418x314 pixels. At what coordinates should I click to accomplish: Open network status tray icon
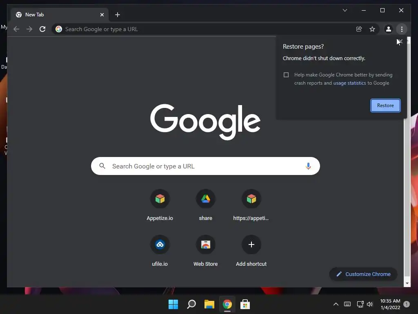tap(360, 304)
